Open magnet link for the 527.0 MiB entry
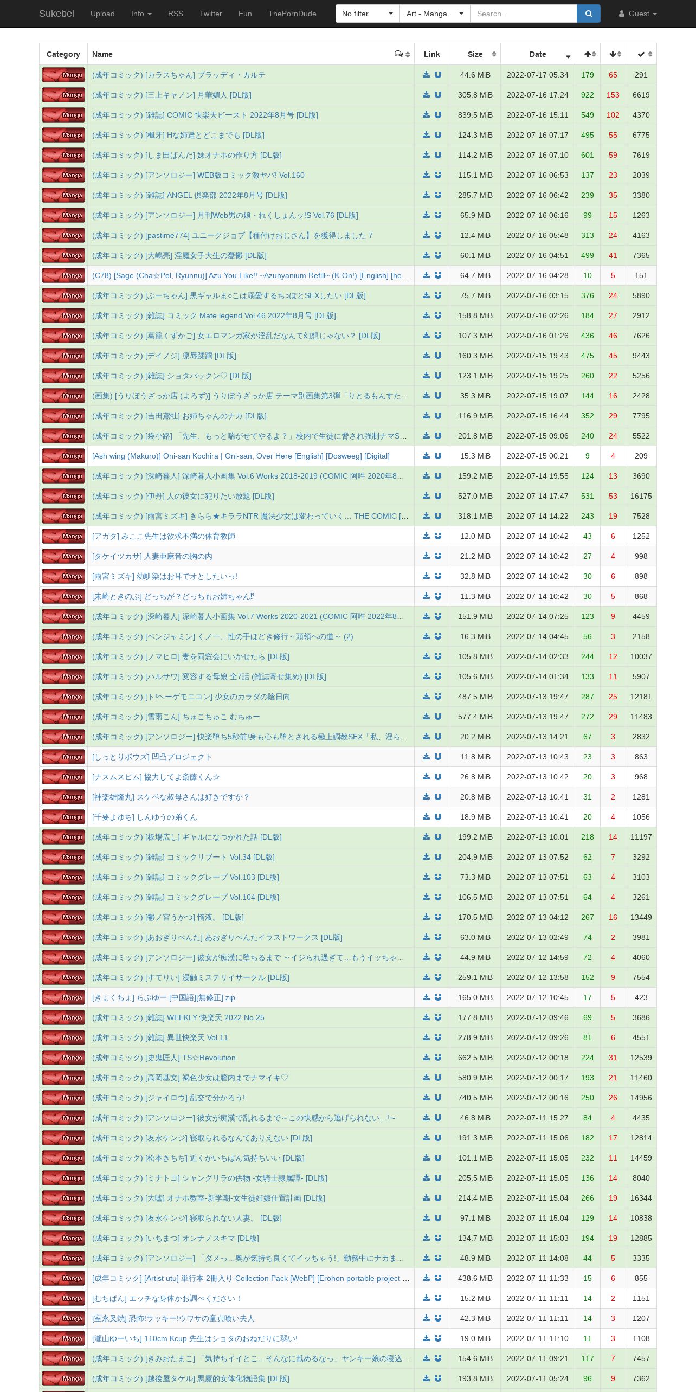696x1392 pixels. click(438, 496)
